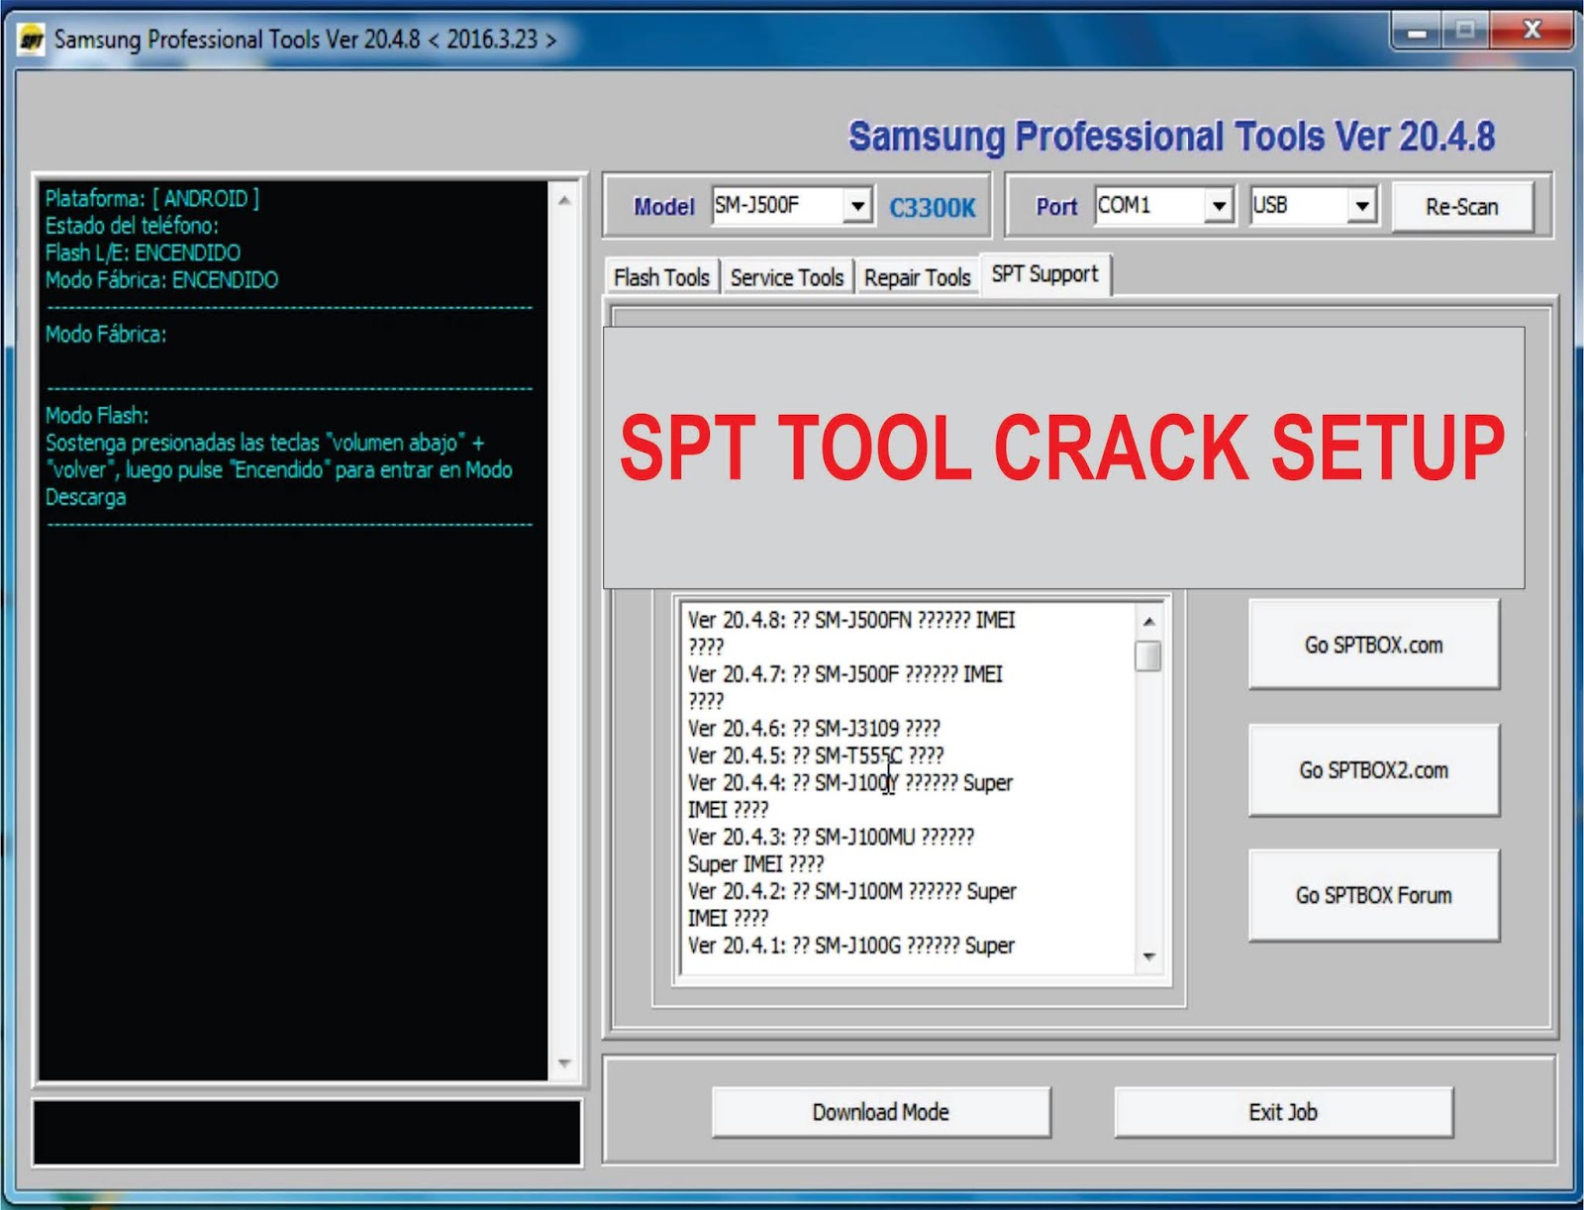Click the C3300K label next to the Model field
The image size is (1584, 1210).
pos(931,208)
